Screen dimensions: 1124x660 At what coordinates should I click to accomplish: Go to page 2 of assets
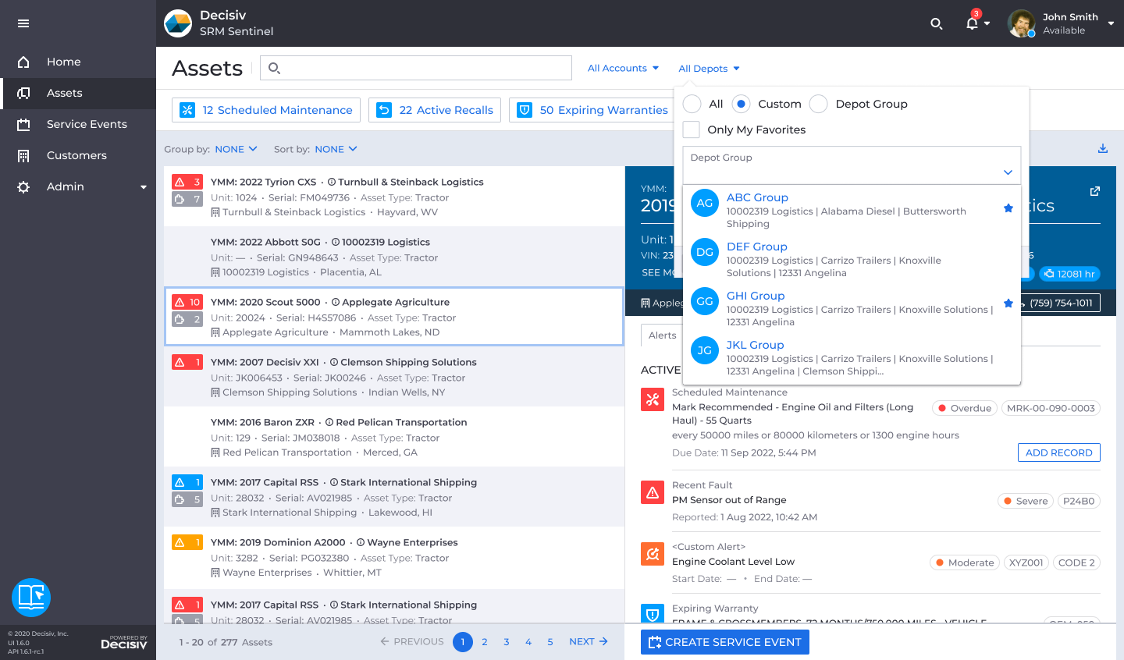485,642
